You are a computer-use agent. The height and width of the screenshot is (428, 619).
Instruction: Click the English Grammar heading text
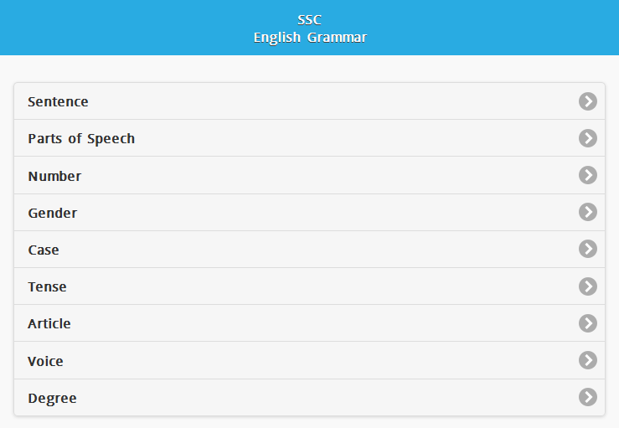click(310, 38)
